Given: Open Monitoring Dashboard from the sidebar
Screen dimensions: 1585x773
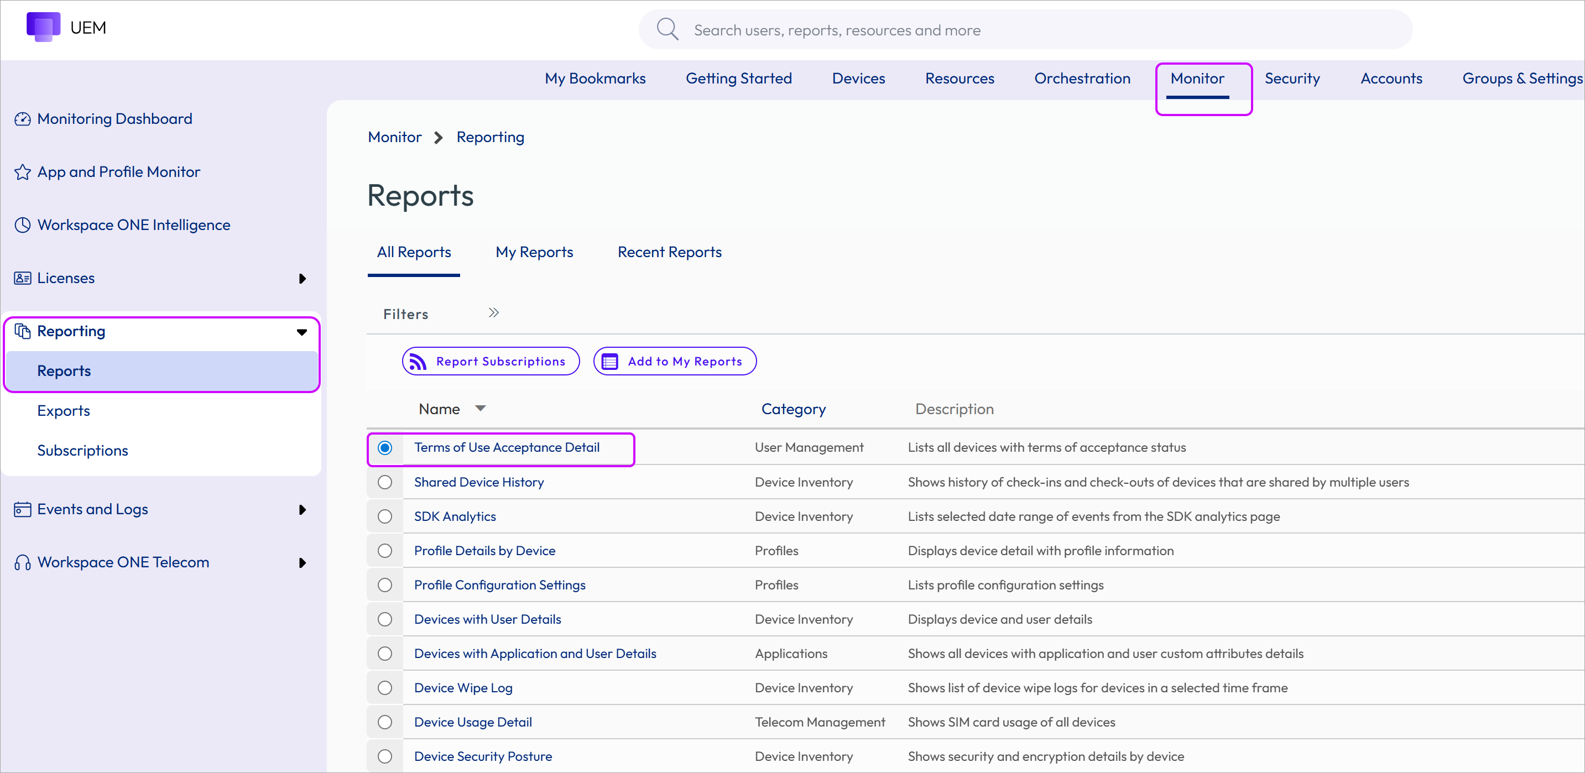Looking at the screenshot, I should [114, 119].
